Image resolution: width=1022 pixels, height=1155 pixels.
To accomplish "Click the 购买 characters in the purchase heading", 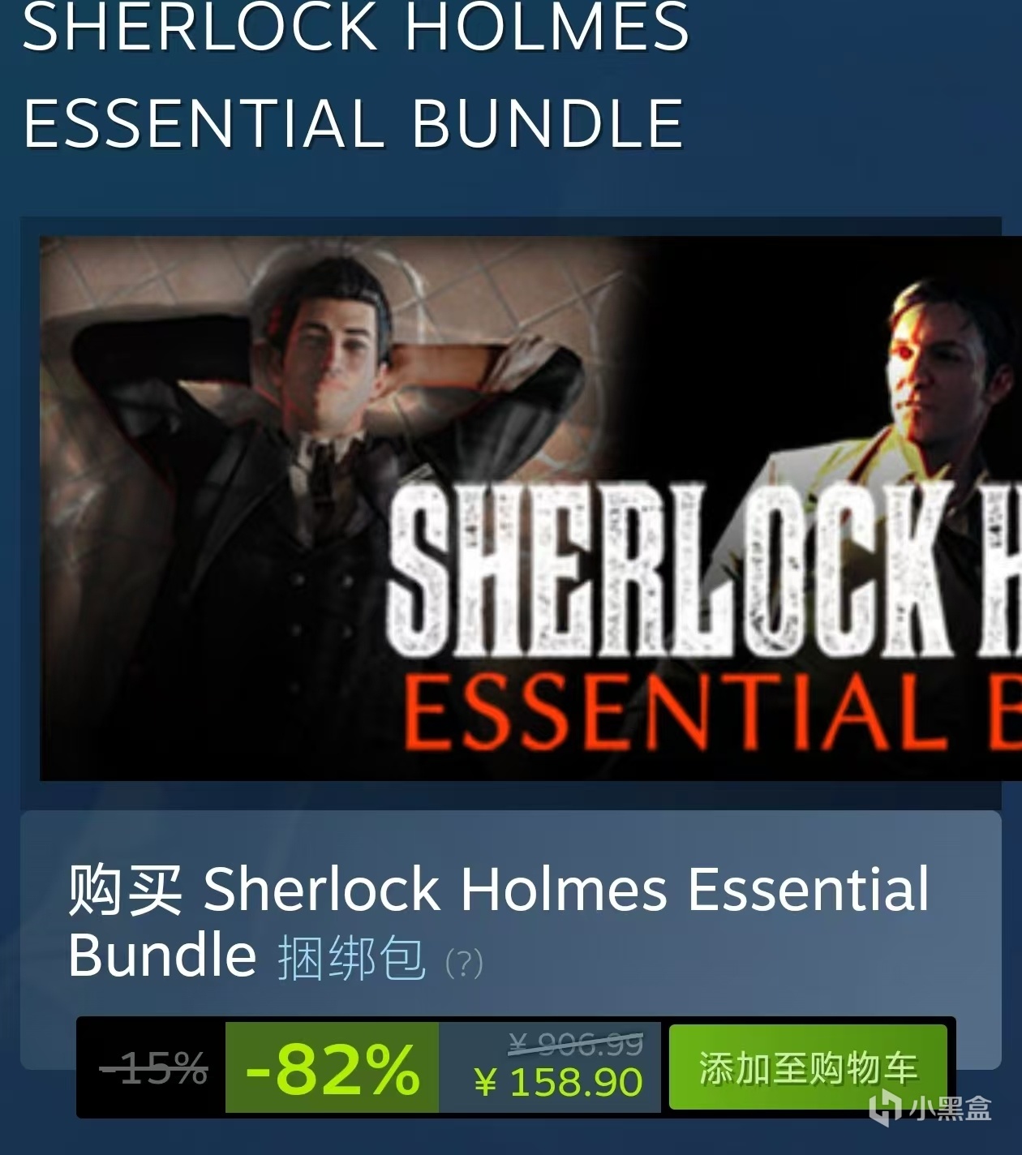I will (x=125, y=890).
